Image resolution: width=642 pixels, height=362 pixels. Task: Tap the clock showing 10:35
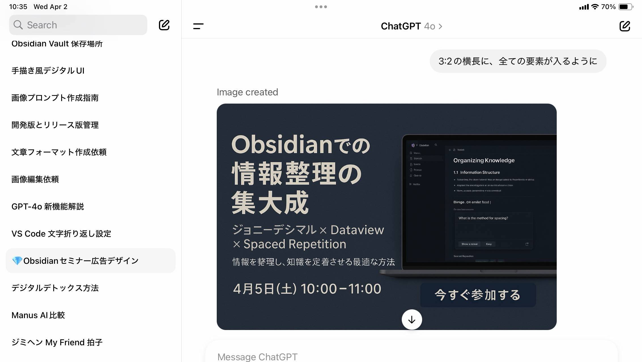[x=18, y=7]
